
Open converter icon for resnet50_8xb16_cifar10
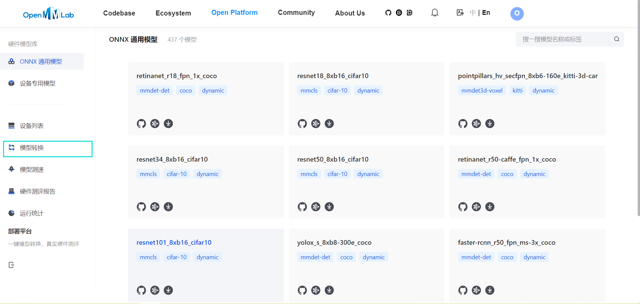(x=316, y=207)
